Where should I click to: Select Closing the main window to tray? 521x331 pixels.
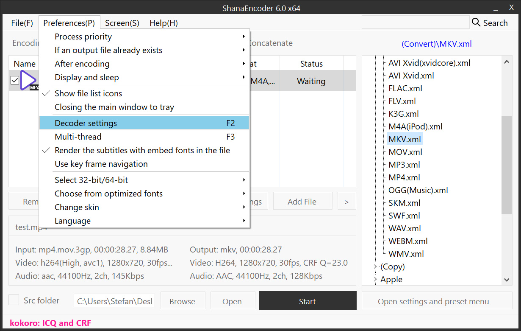tap(144, 107)
